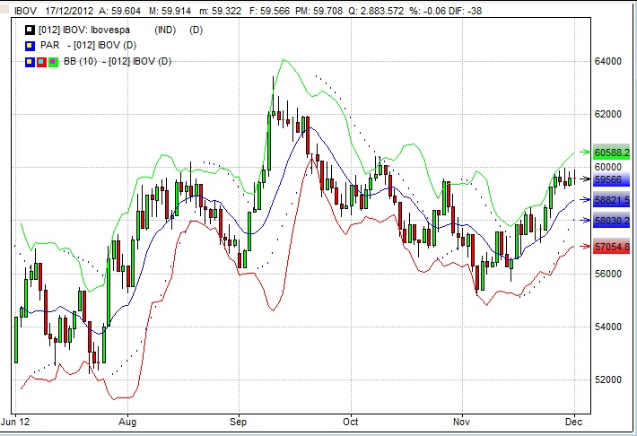Image resolution: width=637 pixels, height=436 pixels.
Task: Click the red 57054.8 lower band tag
Action: 612,246
